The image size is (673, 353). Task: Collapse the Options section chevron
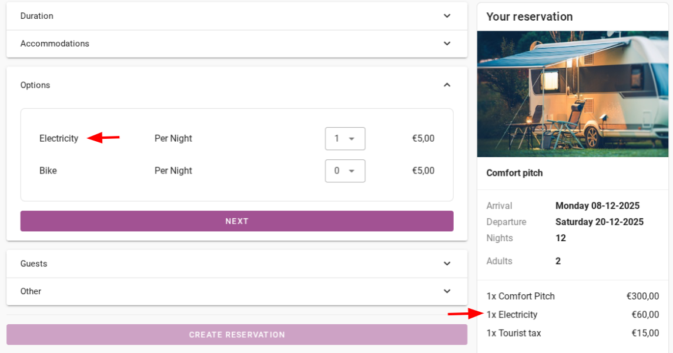[x=447, y=85]
